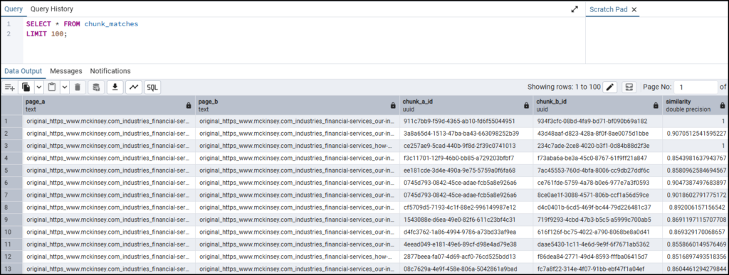Click the Page No input field
The image size is (729, 275).
[x=696, y=87]
